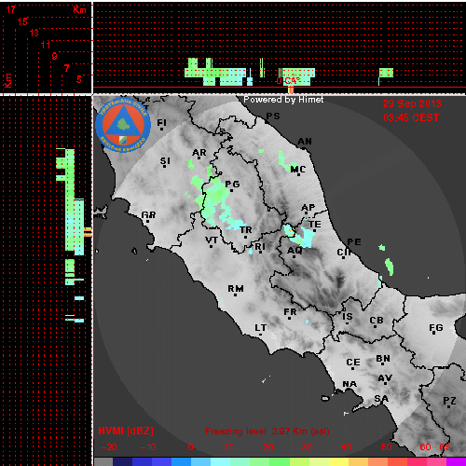Click the TR city label
This screenshot has height=466, width=466.
point(246,230)
